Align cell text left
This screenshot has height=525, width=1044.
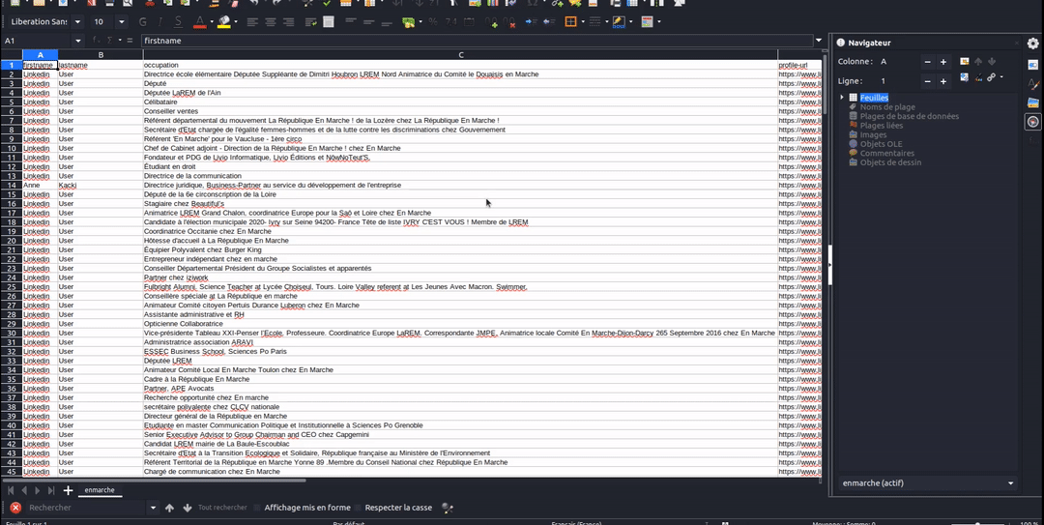pos(252,22)
